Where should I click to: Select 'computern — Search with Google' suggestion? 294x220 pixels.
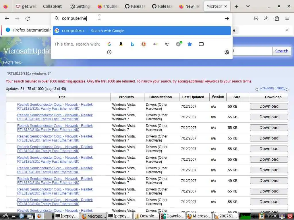(x=142, y=31)
